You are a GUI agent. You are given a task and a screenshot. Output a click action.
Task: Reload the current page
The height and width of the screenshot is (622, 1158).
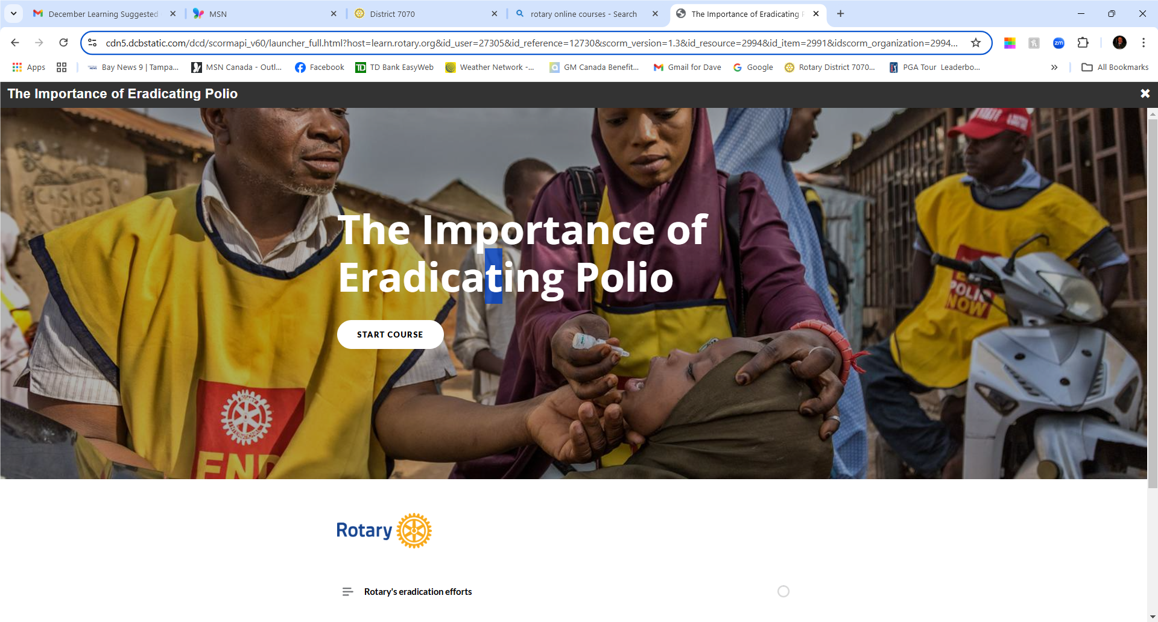[x=63, y=43]
